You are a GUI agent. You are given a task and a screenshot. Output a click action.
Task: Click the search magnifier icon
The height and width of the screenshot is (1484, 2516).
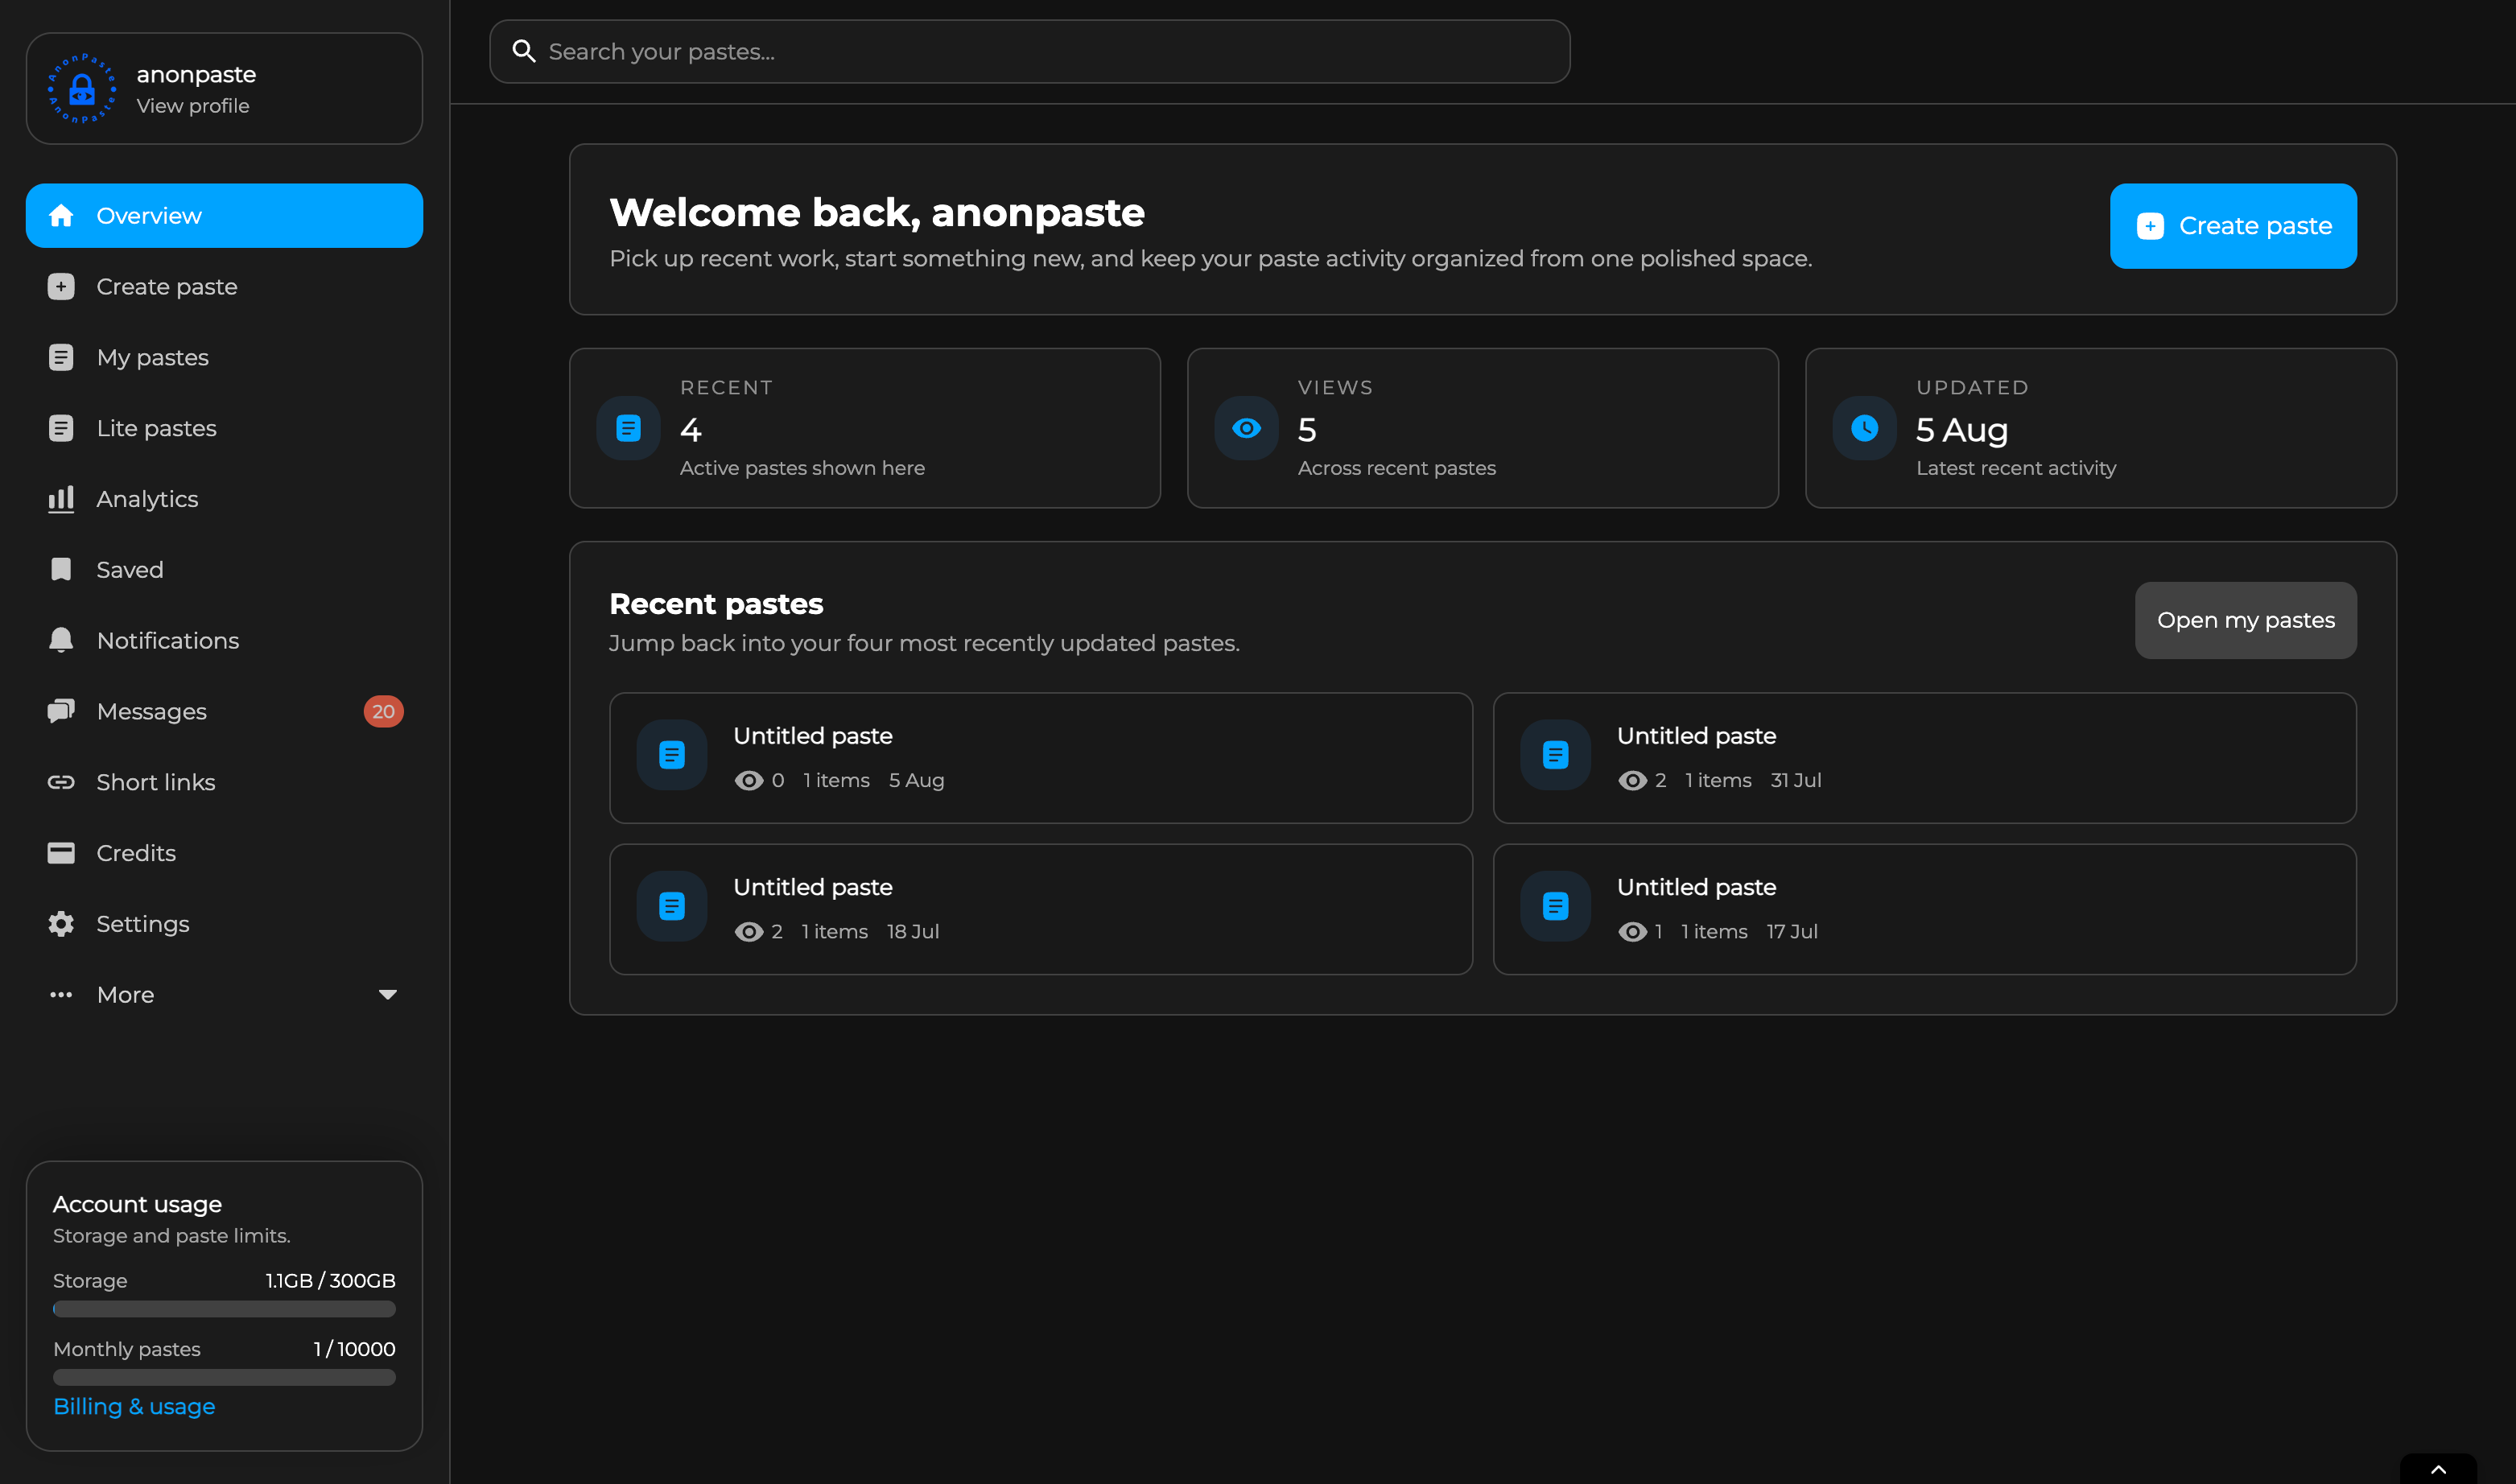524,51
